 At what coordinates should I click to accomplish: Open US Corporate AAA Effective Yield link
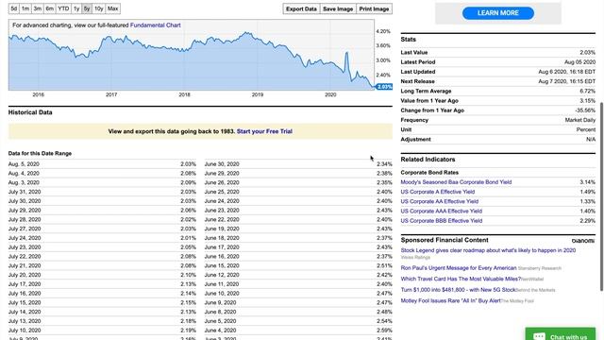(x=442, y=211)
